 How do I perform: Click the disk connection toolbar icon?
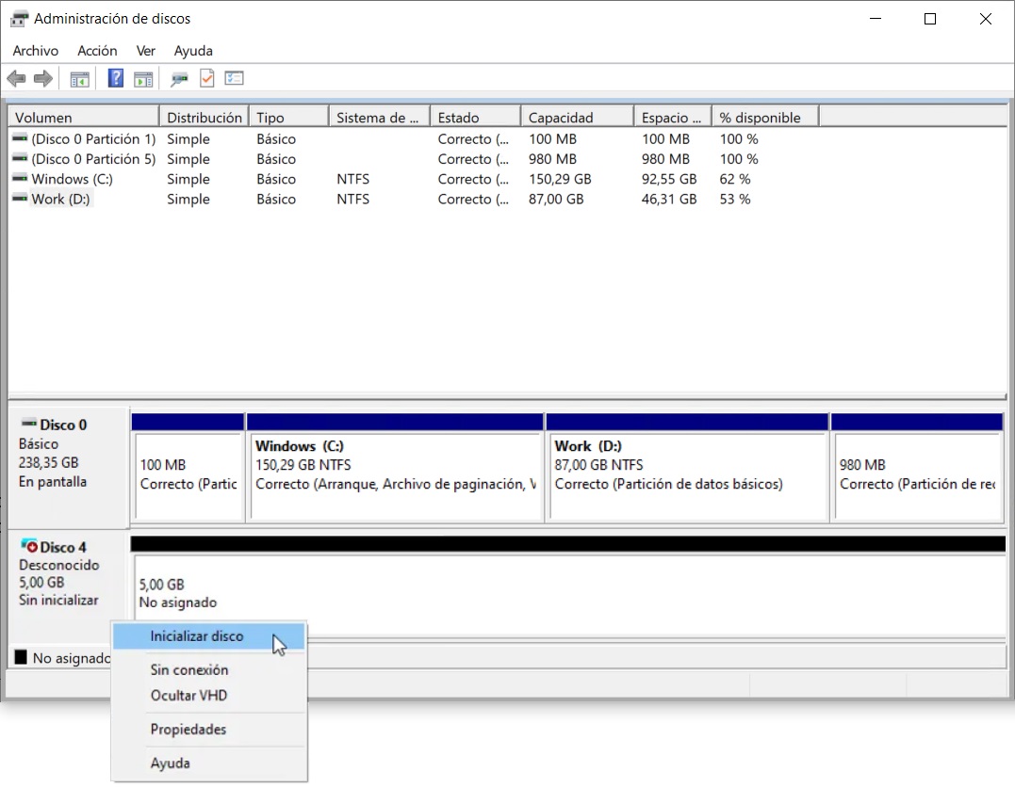[179, 79]
